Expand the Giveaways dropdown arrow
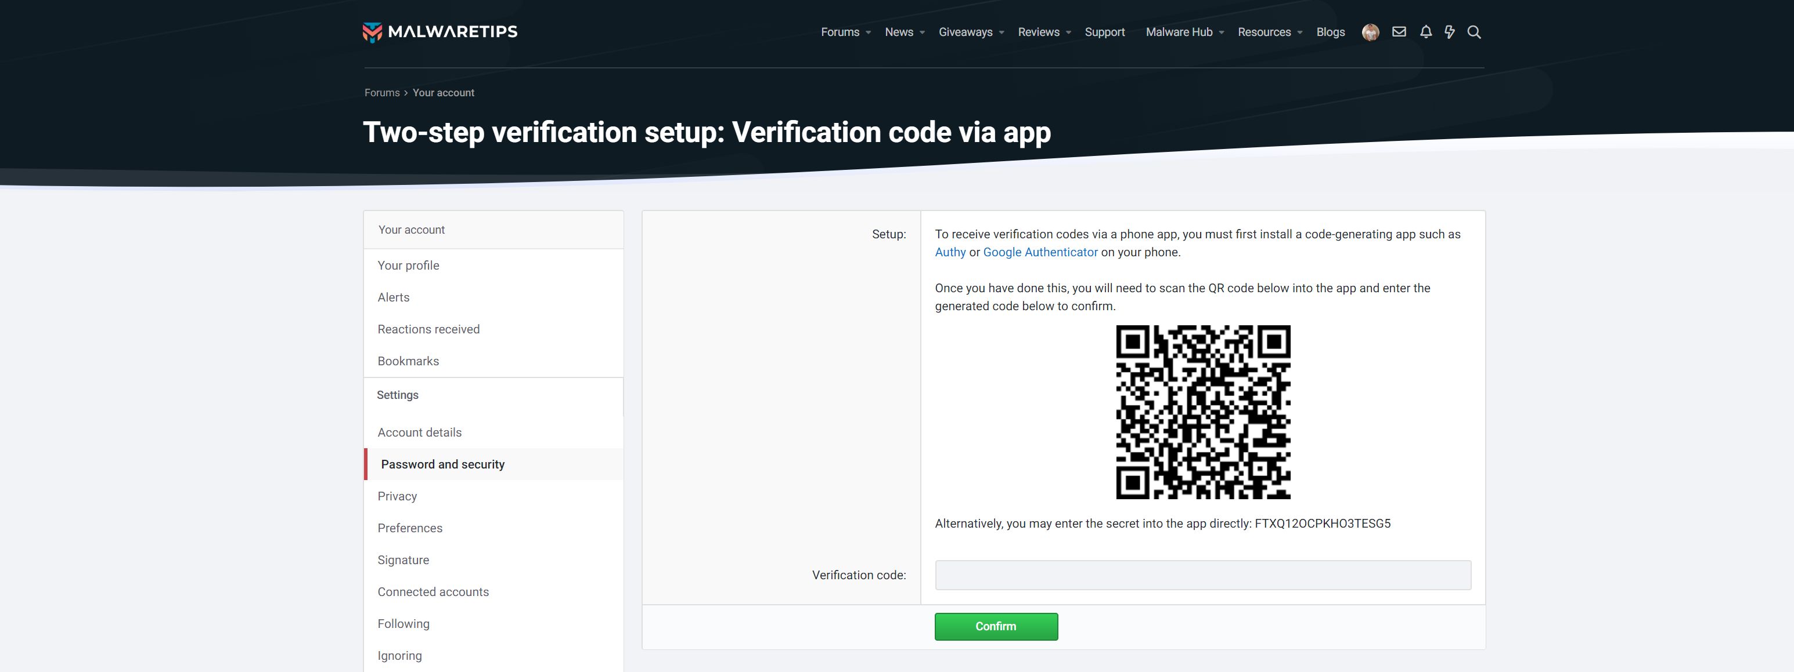The width and height of the screenshot is (1794, 672). pyautogui.click(x=1002, y=32)
